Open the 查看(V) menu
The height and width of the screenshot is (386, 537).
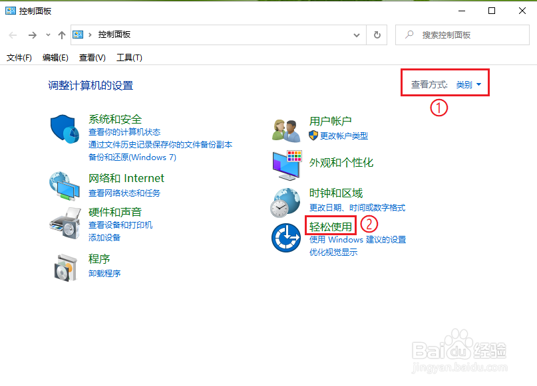pyautogui.click(x=91, y=58)
